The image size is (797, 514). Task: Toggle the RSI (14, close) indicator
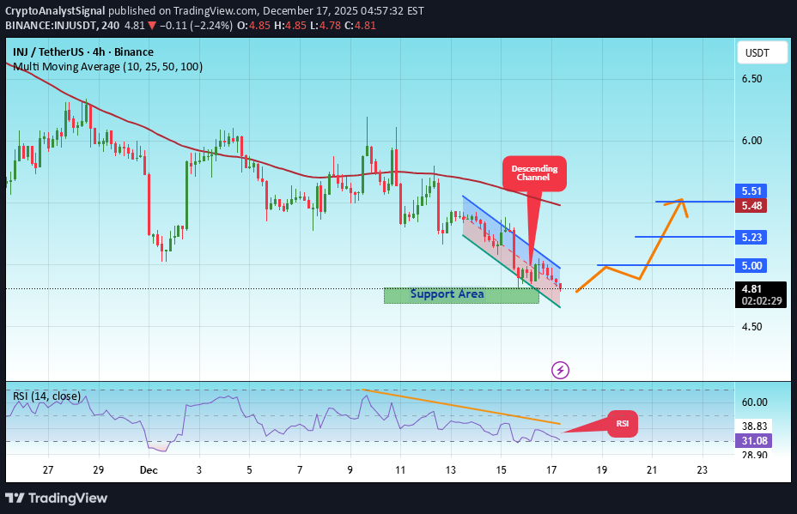(46, 396)
